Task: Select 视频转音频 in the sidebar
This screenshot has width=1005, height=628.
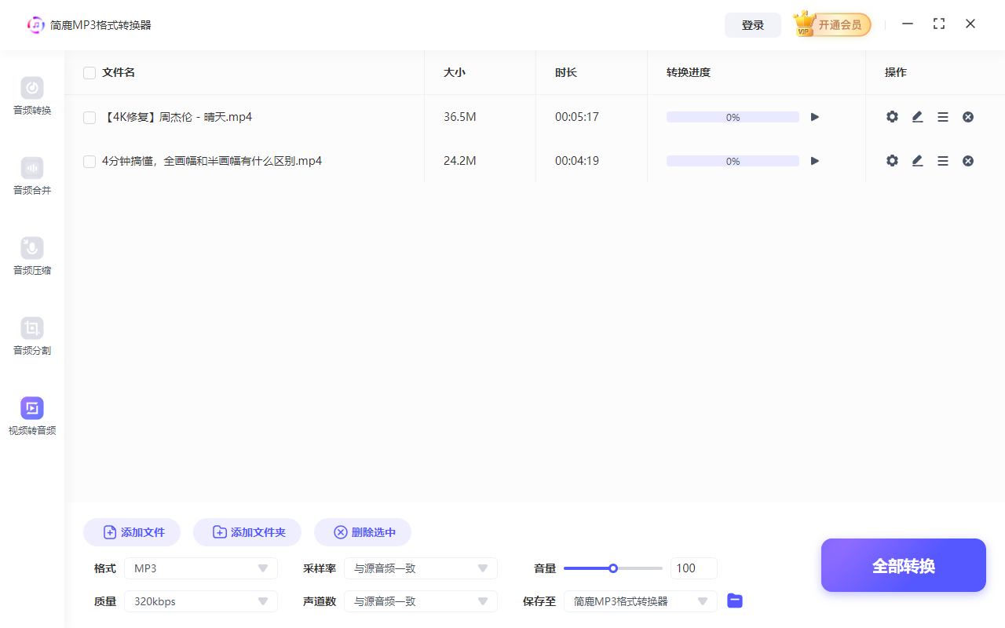Action: tap(31, 416)
